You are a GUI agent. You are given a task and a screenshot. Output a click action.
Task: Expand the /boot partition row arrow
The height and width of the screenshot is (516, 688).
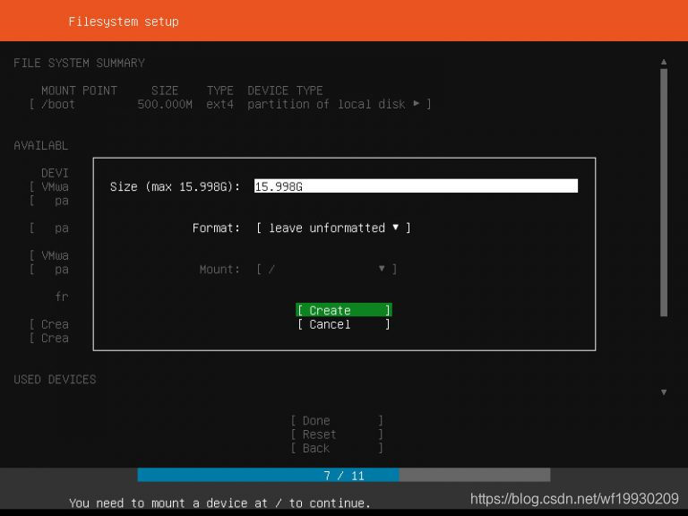coord(416,104)
